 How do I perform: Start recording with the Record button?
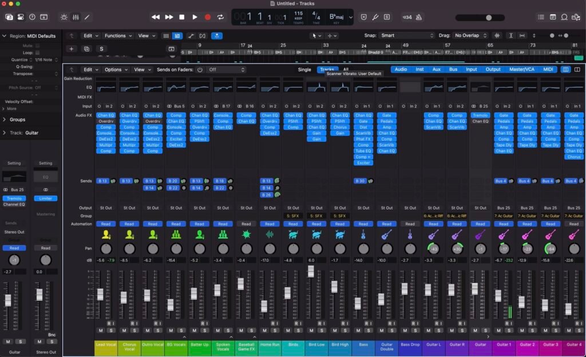point(208,17)
